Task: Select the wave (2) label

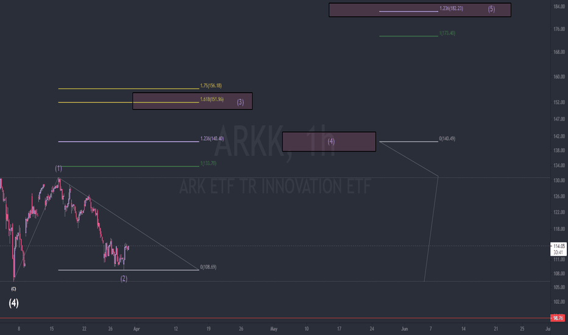Action: pyautogui.click(x=124, y=278)
